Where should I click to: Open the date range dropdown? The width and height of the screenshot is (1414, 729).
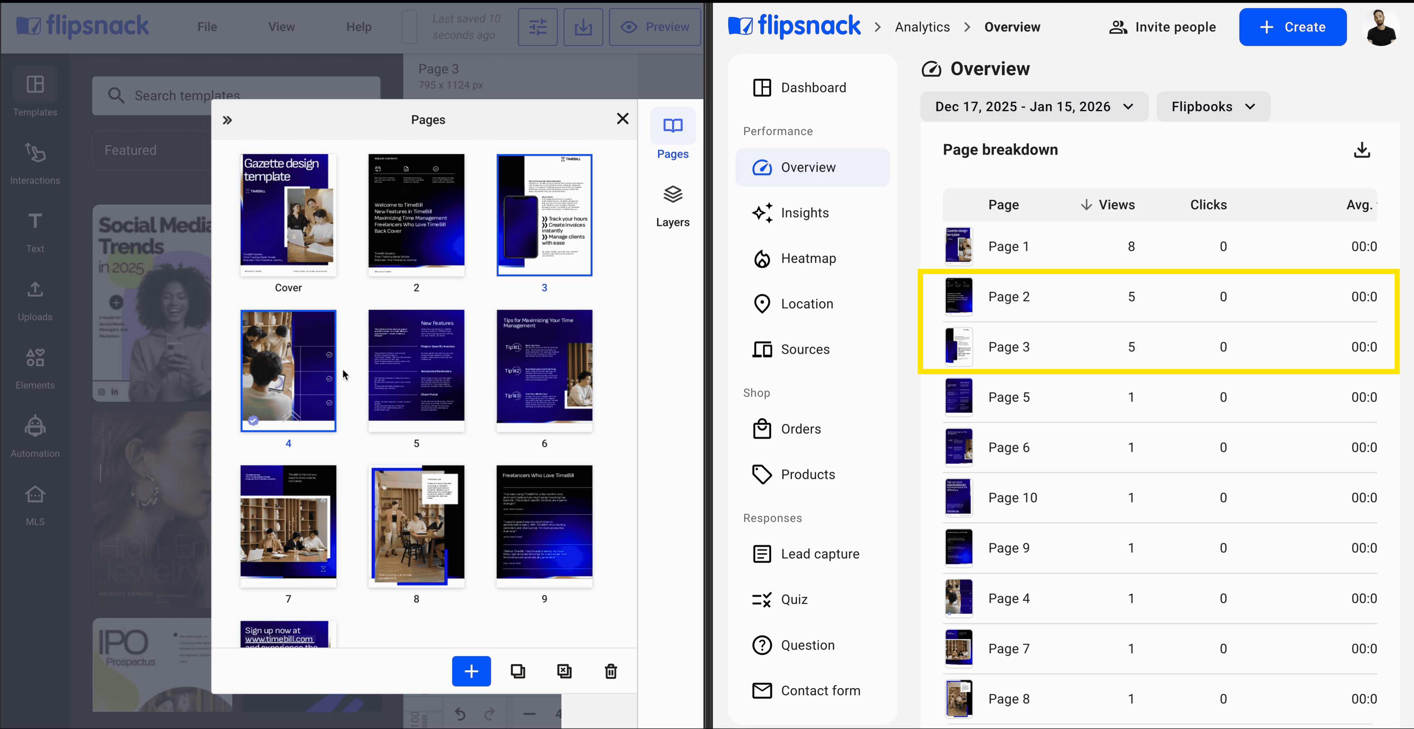click(x=1034, y=107)
